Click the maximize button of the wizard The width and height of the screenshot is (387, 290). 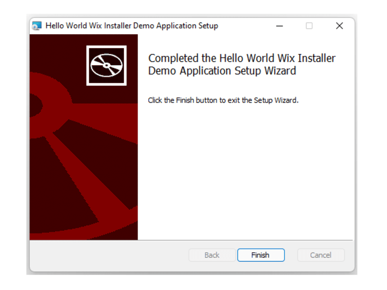coord(309,26)
